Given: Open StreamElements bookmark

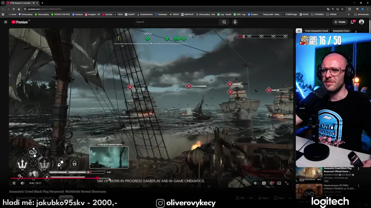Looking at the screenshot, I should pos(145,14).
